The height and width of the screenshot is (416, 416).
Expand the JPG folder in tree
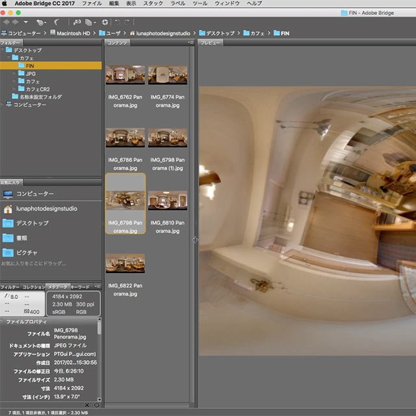tap(14, 73)
